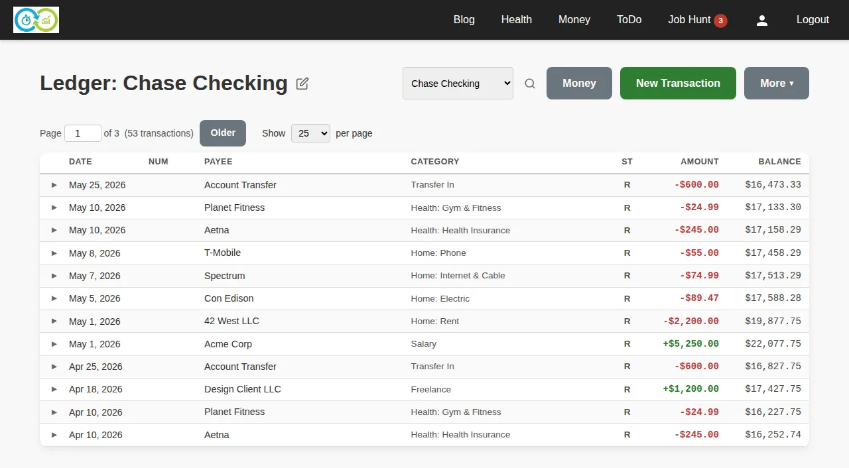Click the Design Client LLC payee
Image resolution: width=849 pixels, height=468 pixels.
click(x=243, y=389)
